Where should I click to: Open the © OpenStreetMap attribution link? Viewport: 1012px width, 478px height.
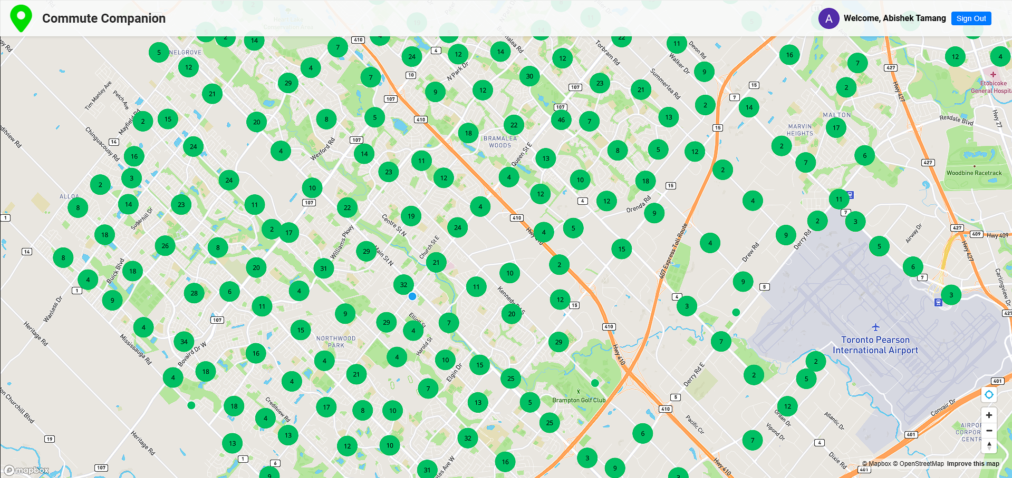click(x=920, y=463)
